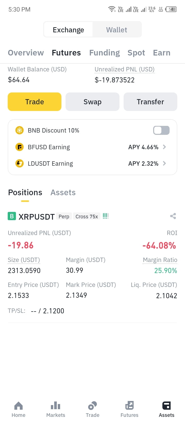
Task: Switch to Wallet mode
Action: coord(117,30)
